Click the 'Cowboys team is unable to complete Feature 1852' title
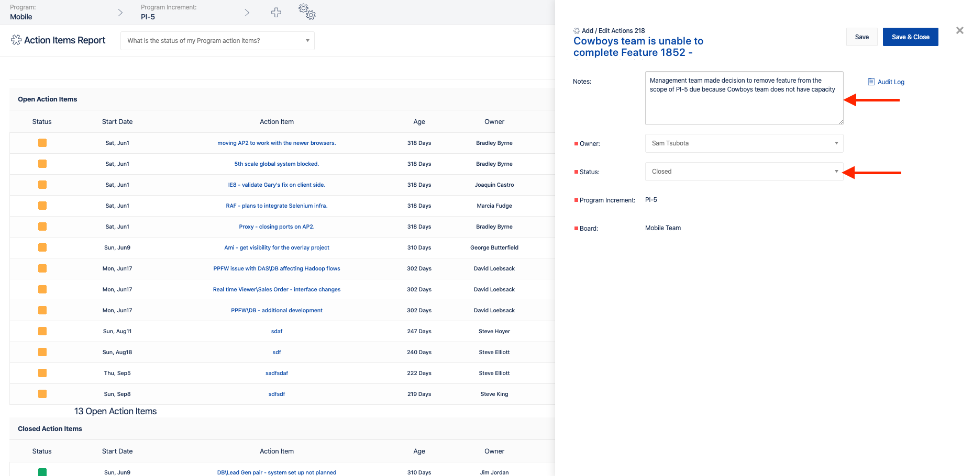 (638, 47)
